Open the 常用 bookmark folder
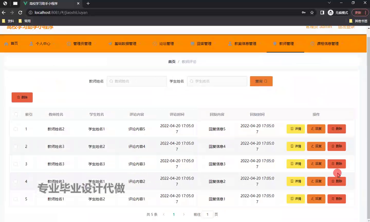This screenshot has width=370, height=222. pyautogui.click(x=25, y=21)
